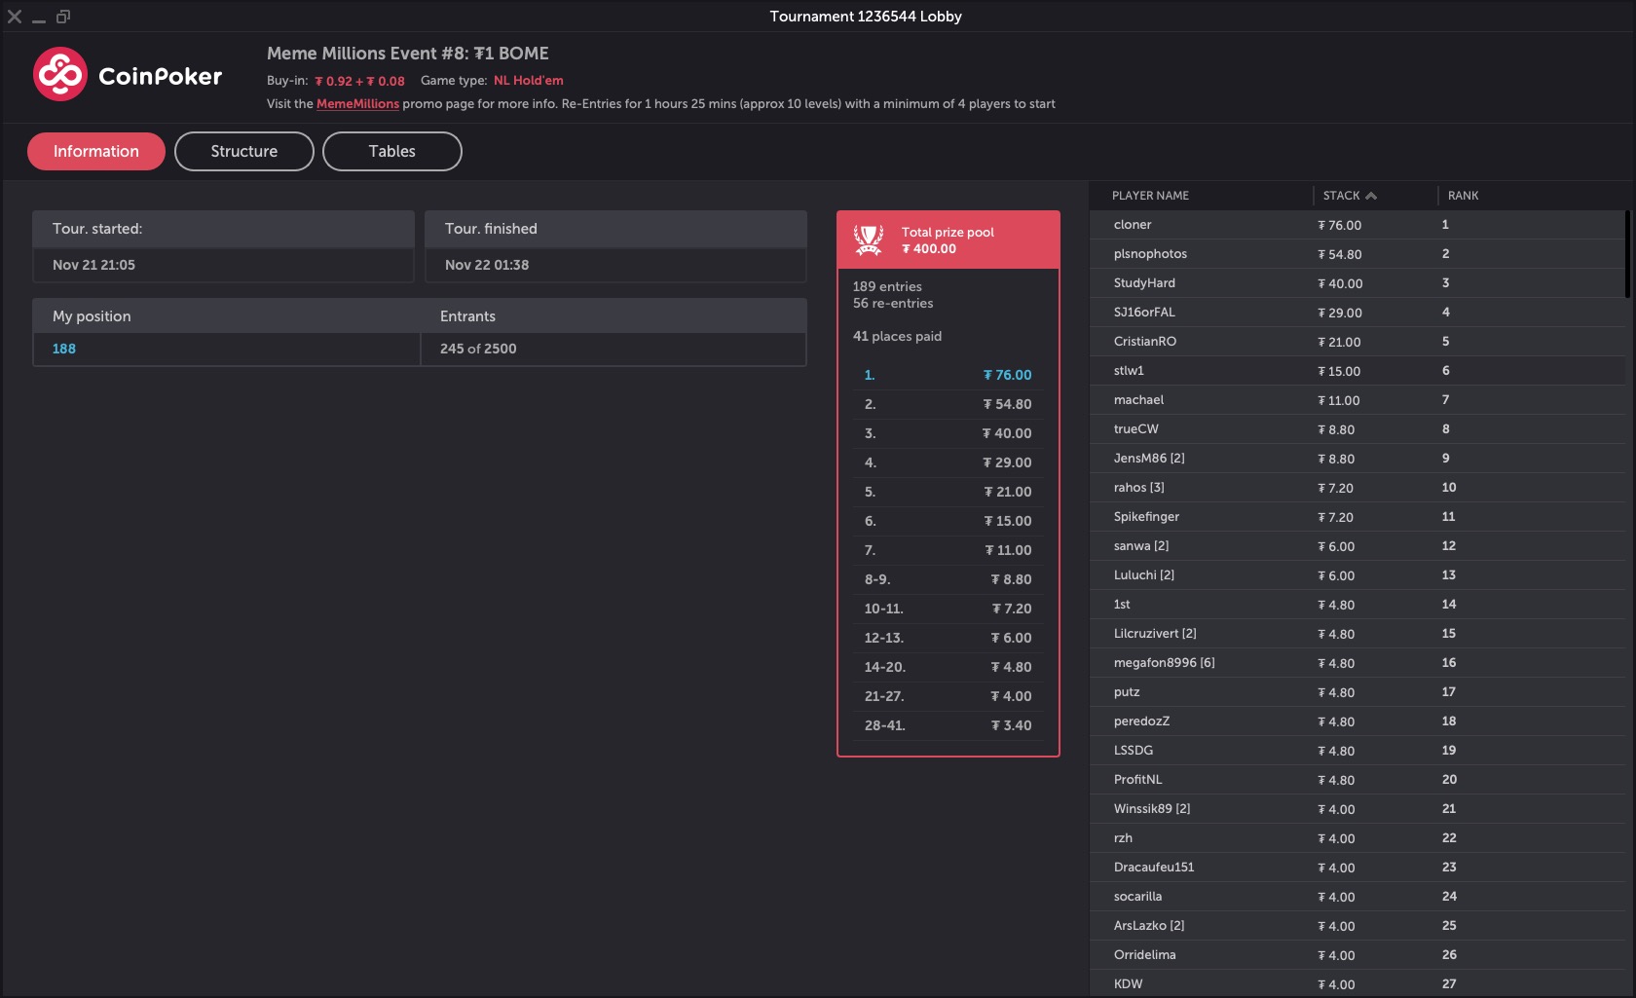Click my position number 188
Image resolution: width=1636 pixels, height=998 pixels.
[x=64, y=349]
